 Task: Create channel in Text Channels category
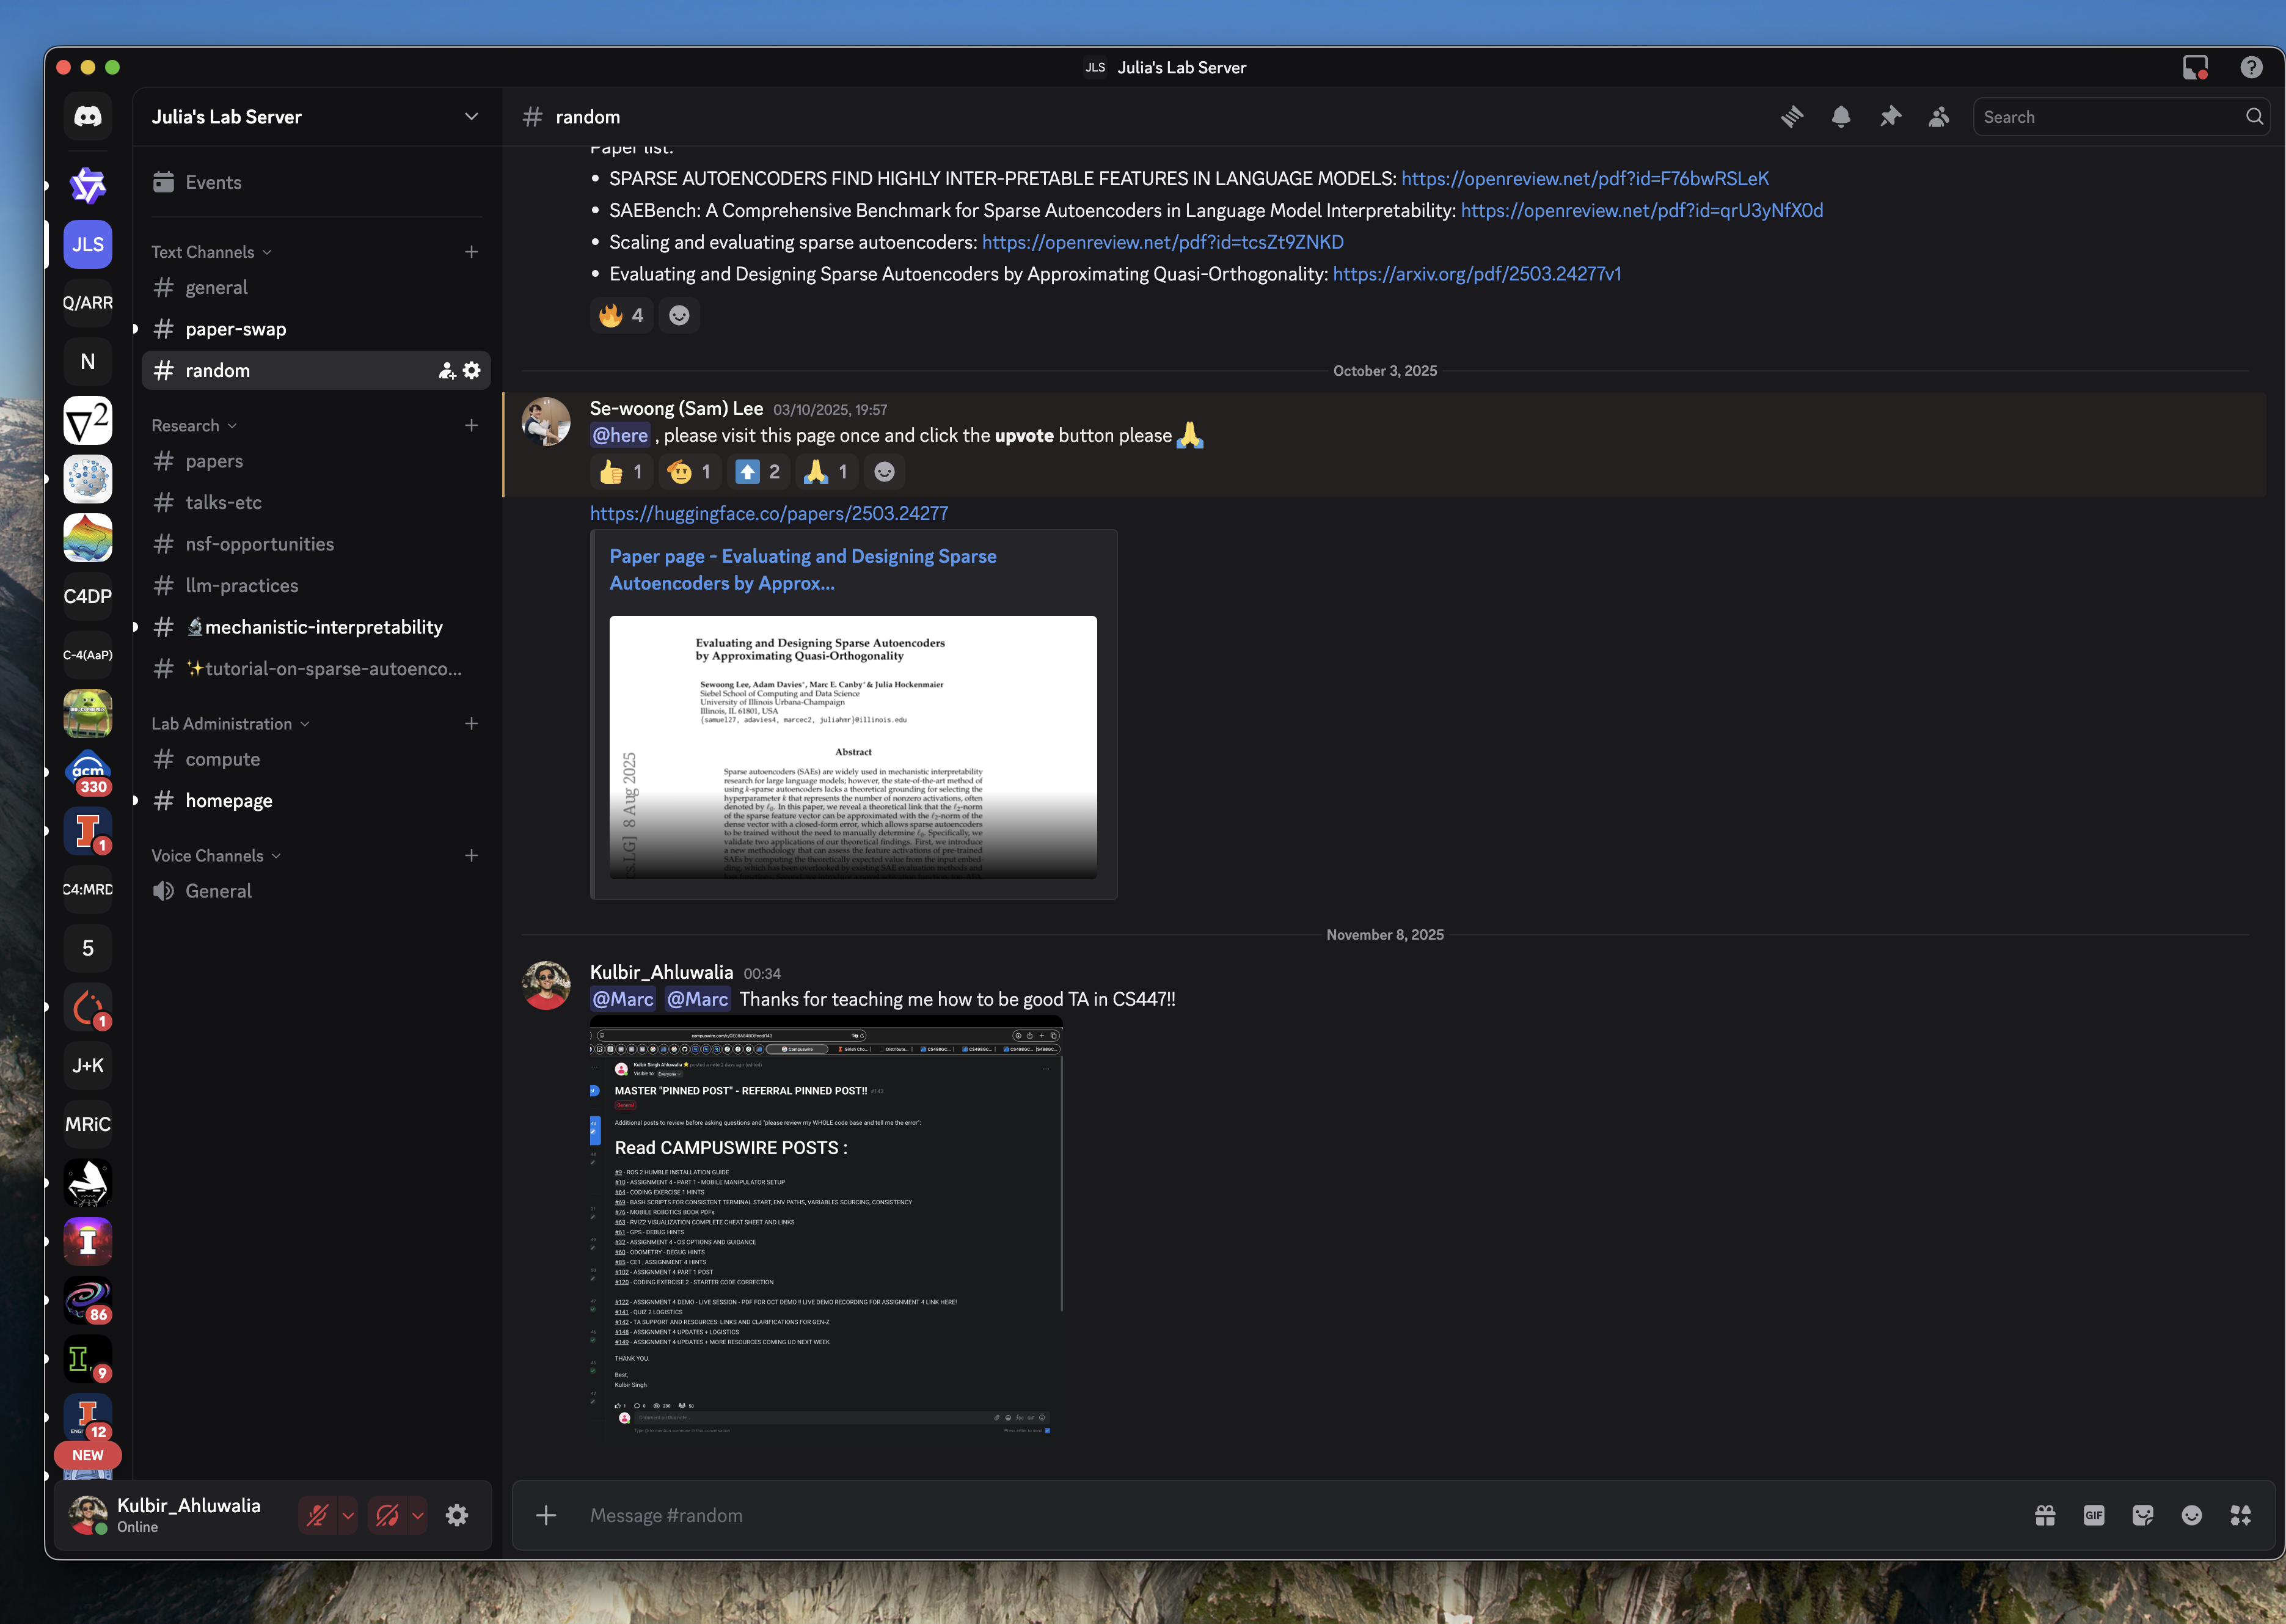471,252
